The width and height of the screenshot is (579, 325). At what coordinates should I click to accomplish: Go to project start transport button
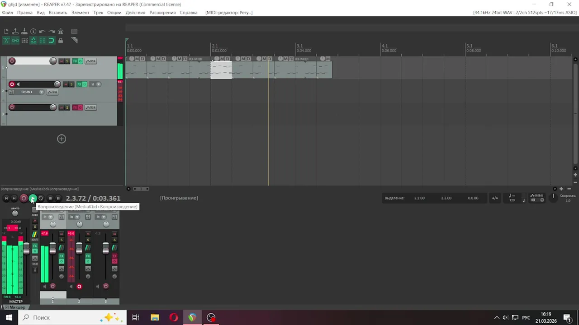(6, 198)
